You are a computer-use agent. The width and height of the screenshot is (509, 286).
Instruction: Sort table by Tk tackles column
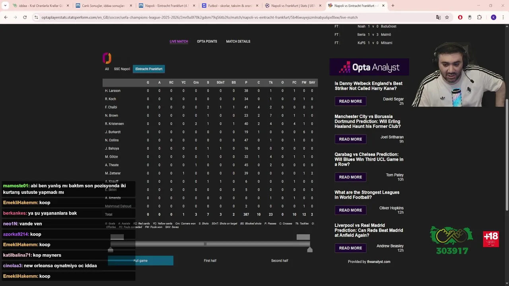click(271, 83)
